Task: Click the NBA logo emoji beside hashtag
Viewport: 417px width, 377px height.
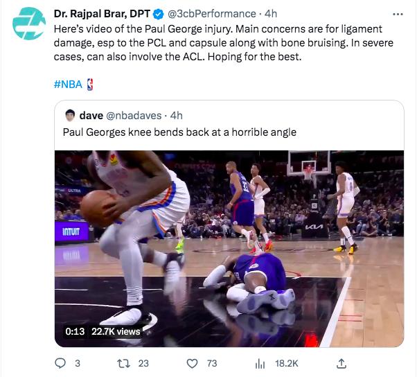Action: [x=90, y=85]
